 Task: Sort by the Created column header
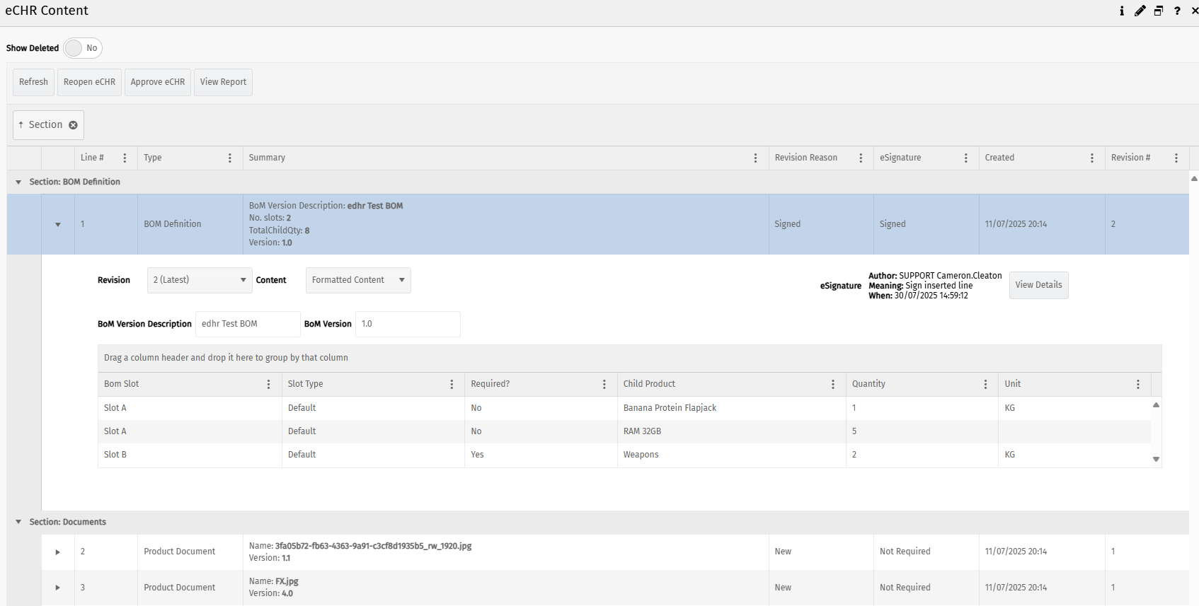coord(999,158)
